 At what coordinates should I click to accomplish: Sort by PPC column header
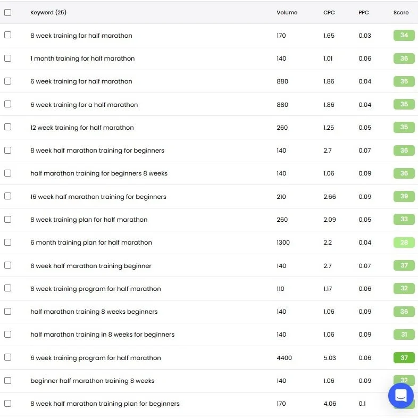[364, 12]
